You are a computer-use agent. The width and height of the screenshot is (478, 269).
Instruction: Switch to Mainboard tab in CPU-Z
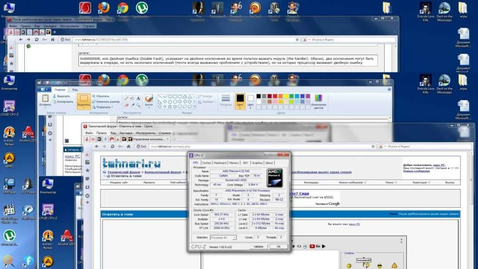coord(220,163)
